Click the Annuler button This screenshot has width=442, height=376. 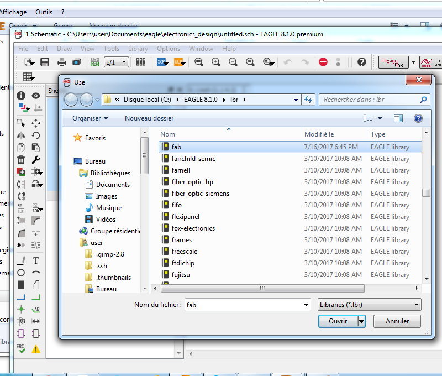[397, 321]
